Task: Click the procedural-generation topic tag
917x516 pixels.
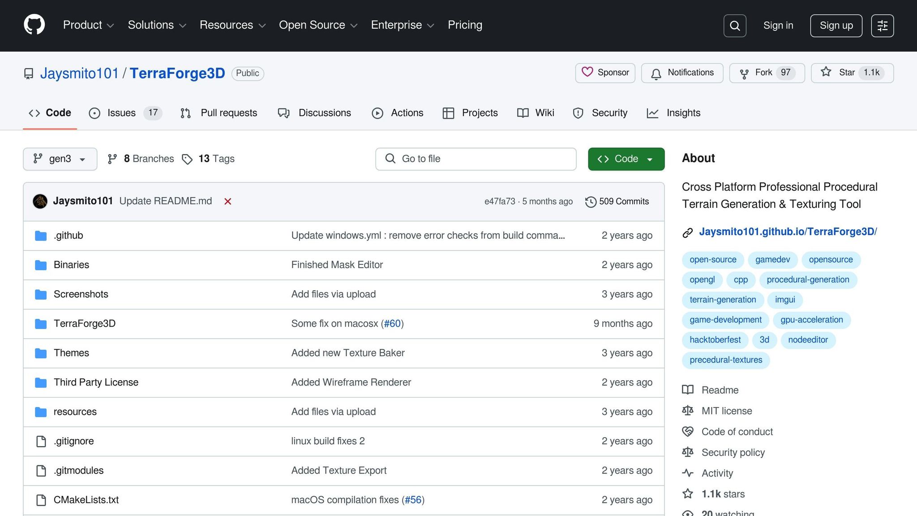Action: (x=807, y=279)
